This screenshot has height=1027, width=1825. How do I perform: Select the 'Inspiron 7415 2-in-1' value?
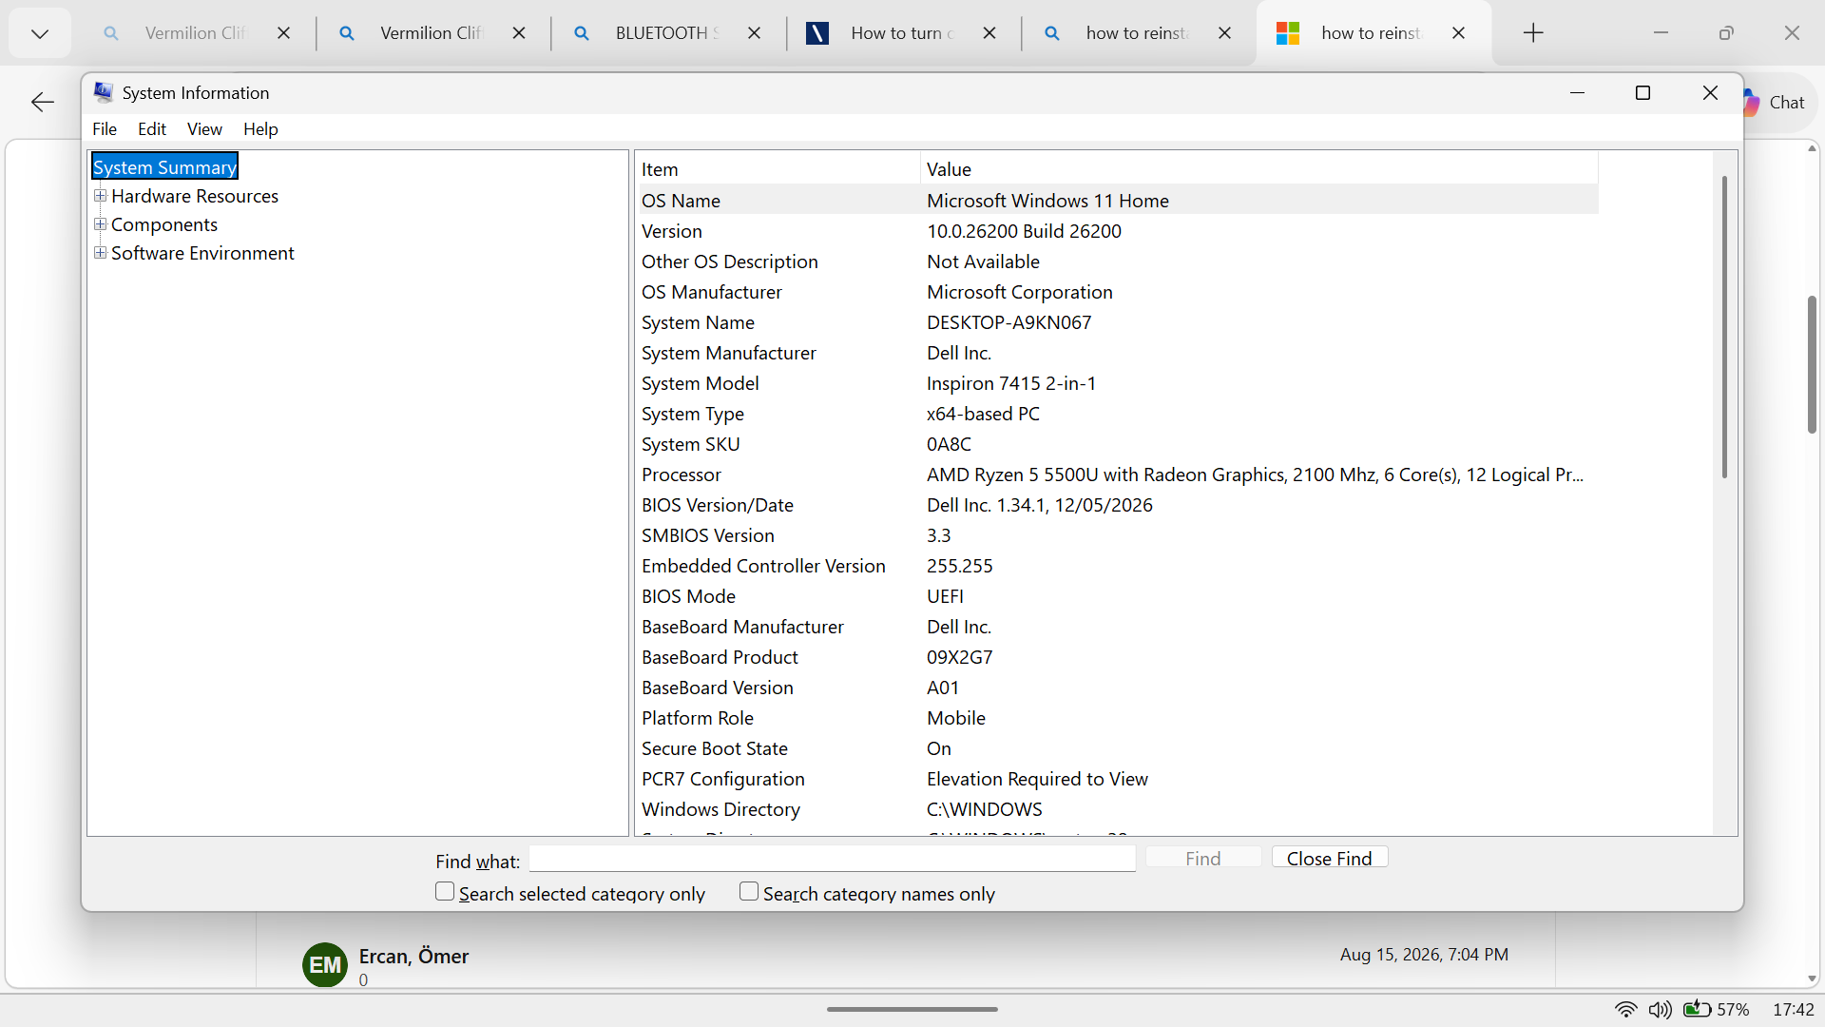pyautogui.click(x=1011, y=383)
